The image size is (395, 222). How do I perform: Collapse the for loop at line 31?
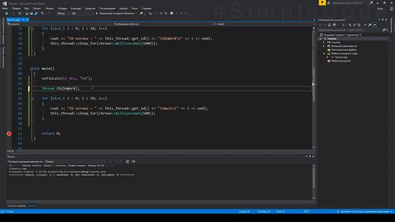coord(31,28)
